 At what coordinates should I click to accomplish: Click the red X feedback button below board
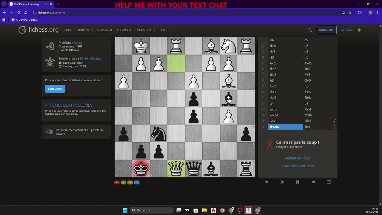117,182
